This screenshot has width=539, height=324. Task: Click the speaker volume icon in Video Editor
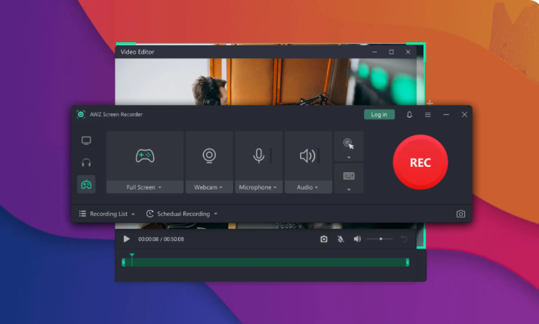(x=357, y=239)
